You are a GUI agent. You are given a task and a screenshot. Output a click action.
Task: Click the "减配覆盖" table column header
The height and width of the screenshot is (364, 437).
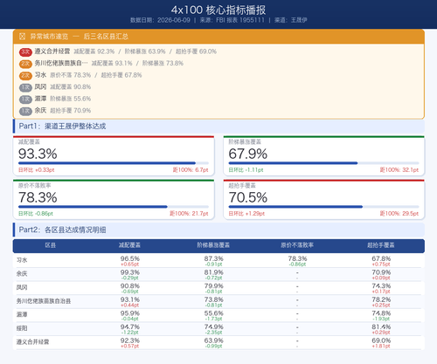[129, 245]
